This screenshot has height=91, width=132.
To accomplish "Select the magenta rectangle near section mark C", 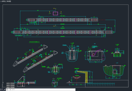I will (55, 13).
